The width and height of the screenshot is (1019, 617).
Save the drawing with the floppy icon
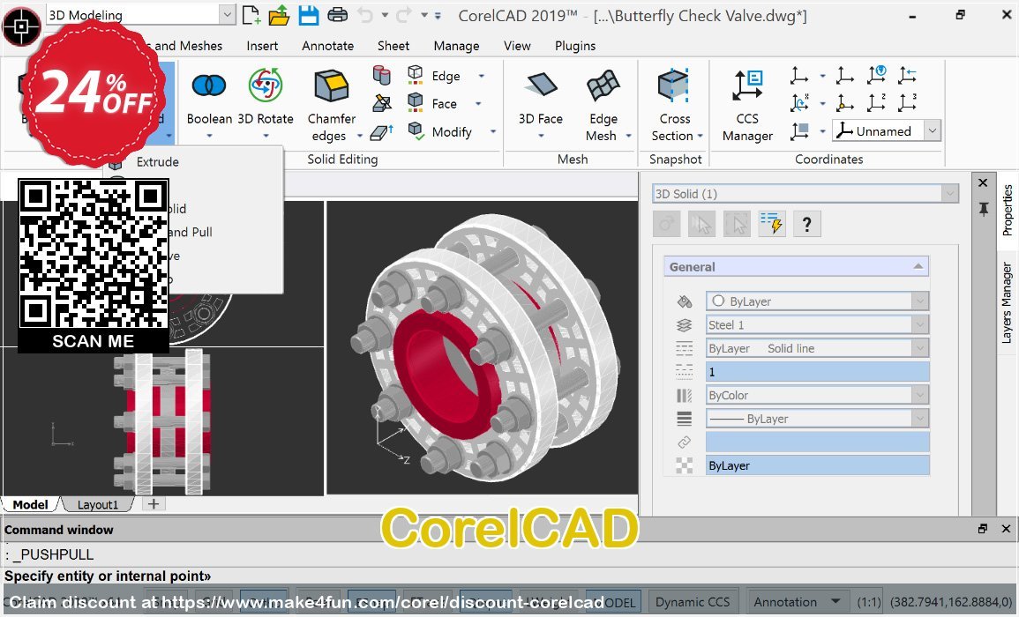[309, 15]
